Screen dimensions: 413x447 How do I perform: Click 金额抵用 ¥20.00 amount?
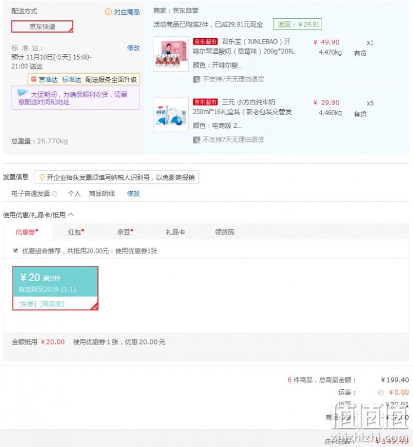point(52,342)
